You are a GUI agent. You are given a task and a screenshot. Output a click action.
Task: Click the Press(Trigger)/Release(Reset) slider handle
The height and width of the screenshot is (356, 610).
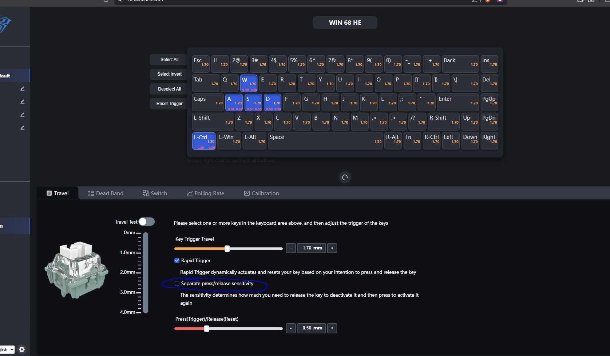pos(207,329)
